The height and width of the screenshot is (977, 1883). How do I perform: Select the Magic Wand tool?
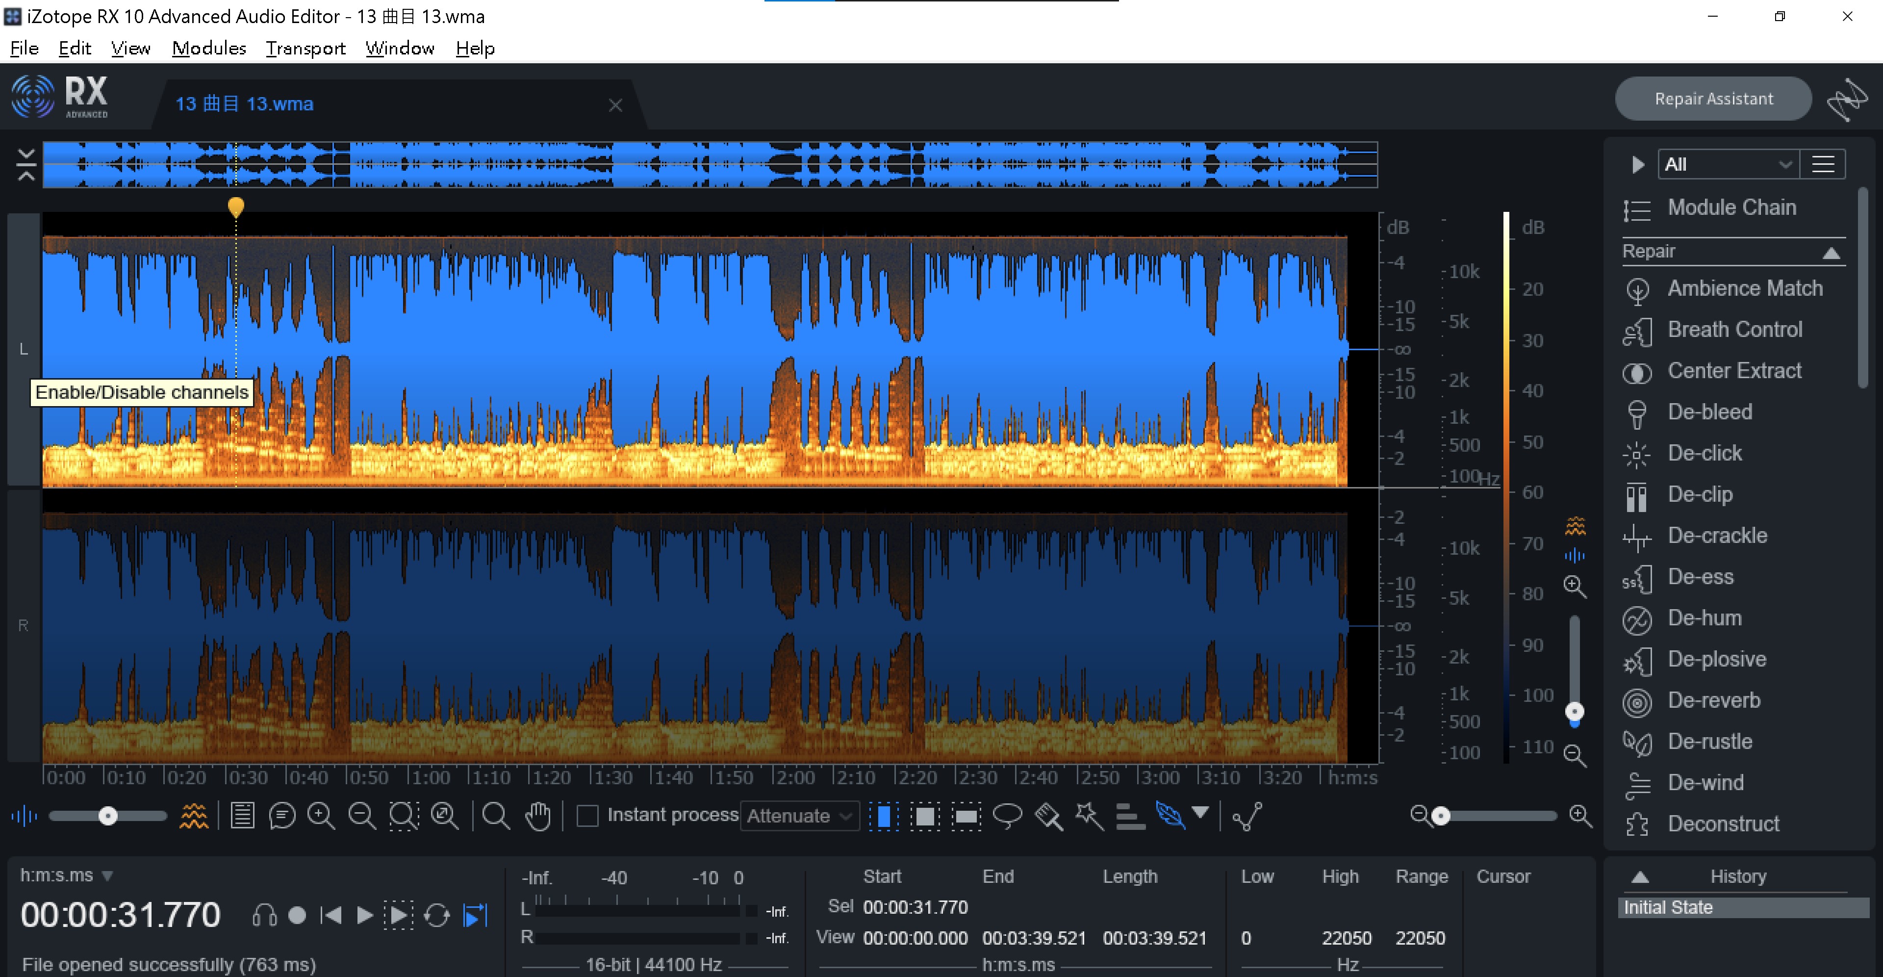1089,815
